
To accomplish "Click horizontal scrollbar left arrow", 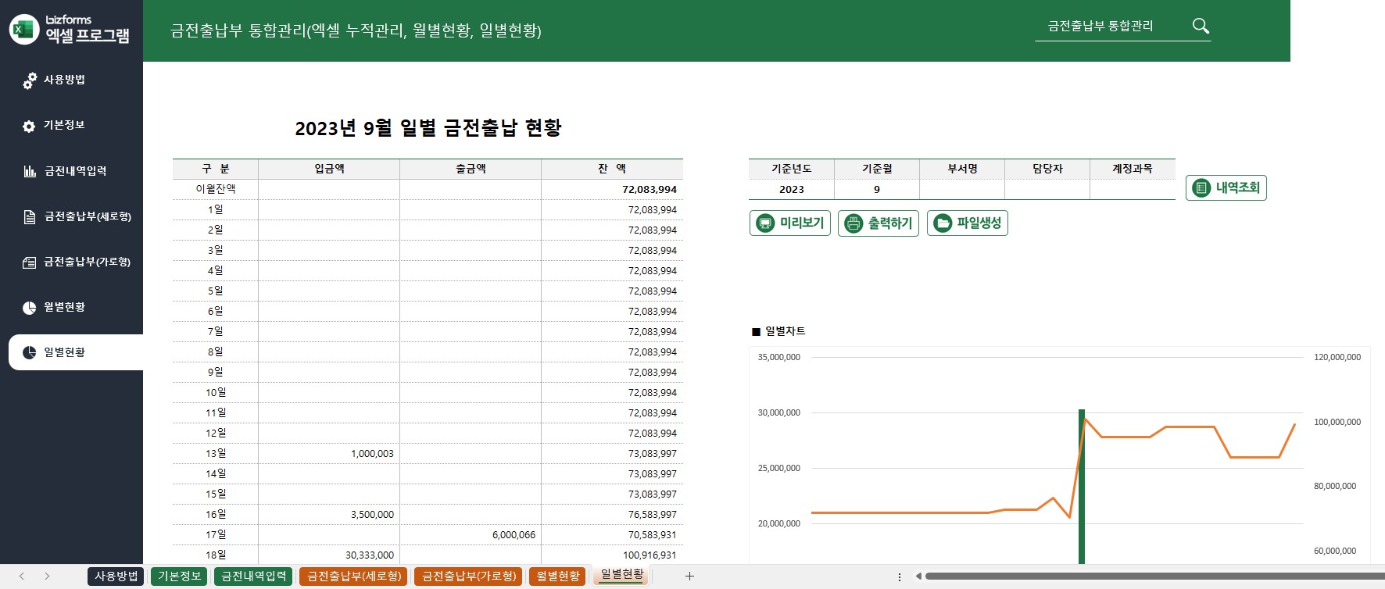I will pyautogui.click(x=918, y=577).
